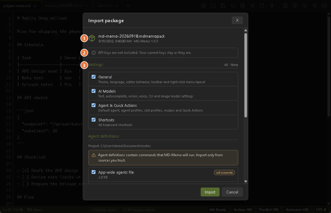Click the save floppy-disk icon
Image resolution: width=331 pixels, height=213 pixels.
223,6
